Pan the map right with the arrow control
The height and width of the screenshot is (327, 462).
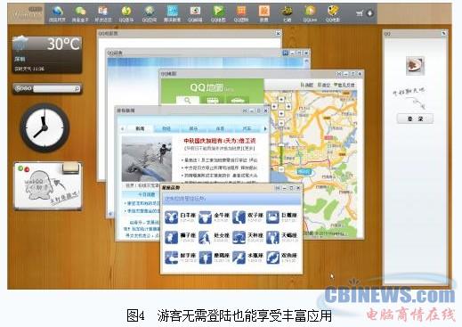288,106
